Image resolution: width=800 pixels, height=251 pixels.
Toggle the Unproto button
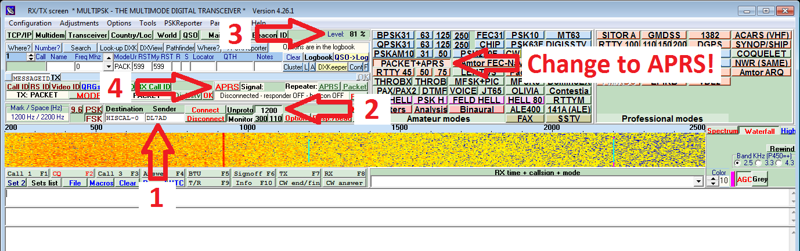240,110
